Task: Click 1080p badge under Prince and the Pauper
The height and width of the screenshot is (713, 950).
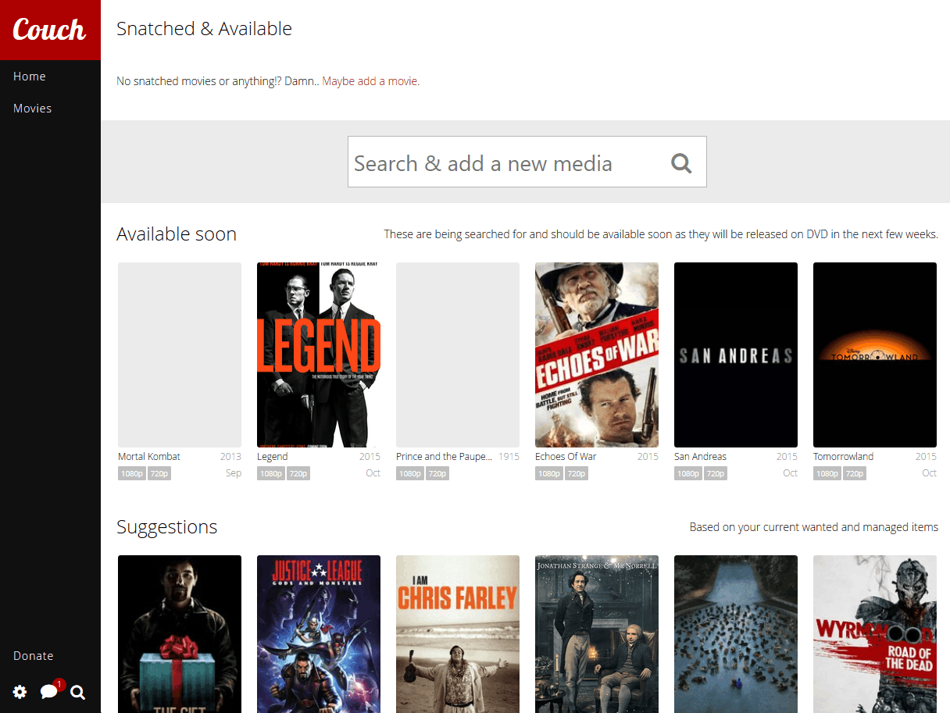Action: [x=410, y=473]
